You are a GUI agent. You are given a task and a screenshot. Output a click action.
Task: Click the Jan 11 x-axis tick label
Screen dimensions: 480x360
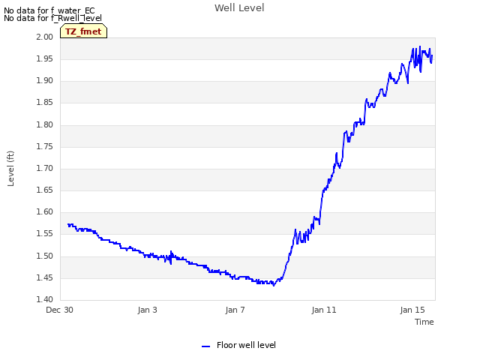pyautogui.click(x=324, y=310)
